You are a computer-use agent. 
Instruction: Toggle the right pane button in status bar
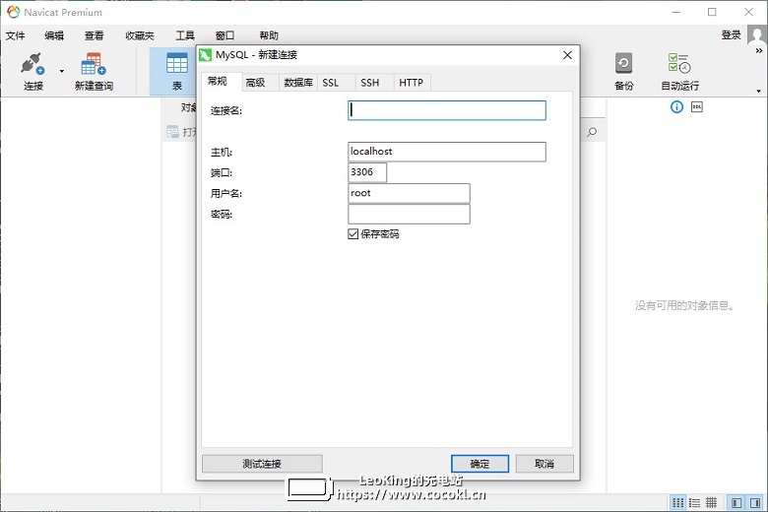(755, 503)
